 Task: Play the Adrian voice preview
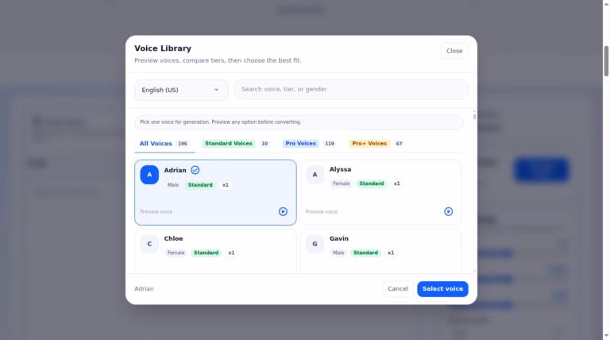283,211
